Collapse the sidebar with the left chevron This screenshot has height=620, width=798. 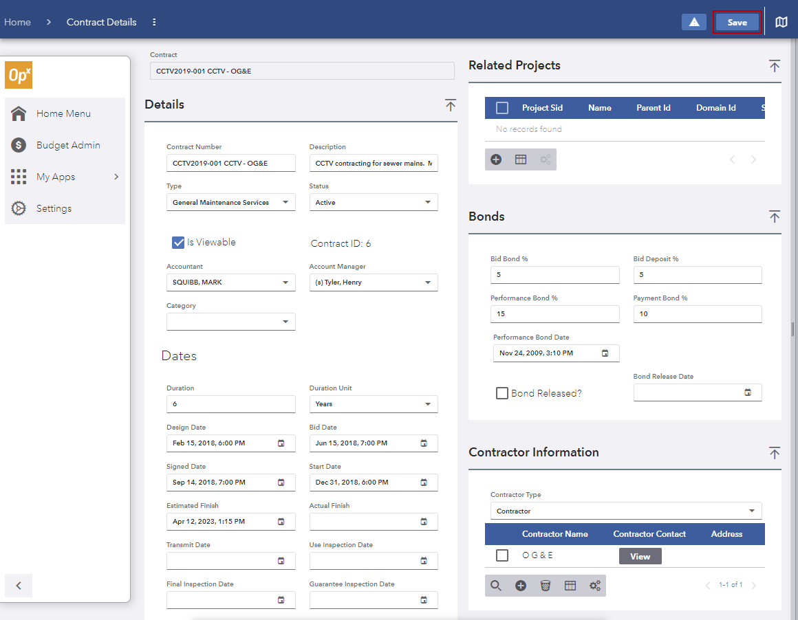point(19,586)
